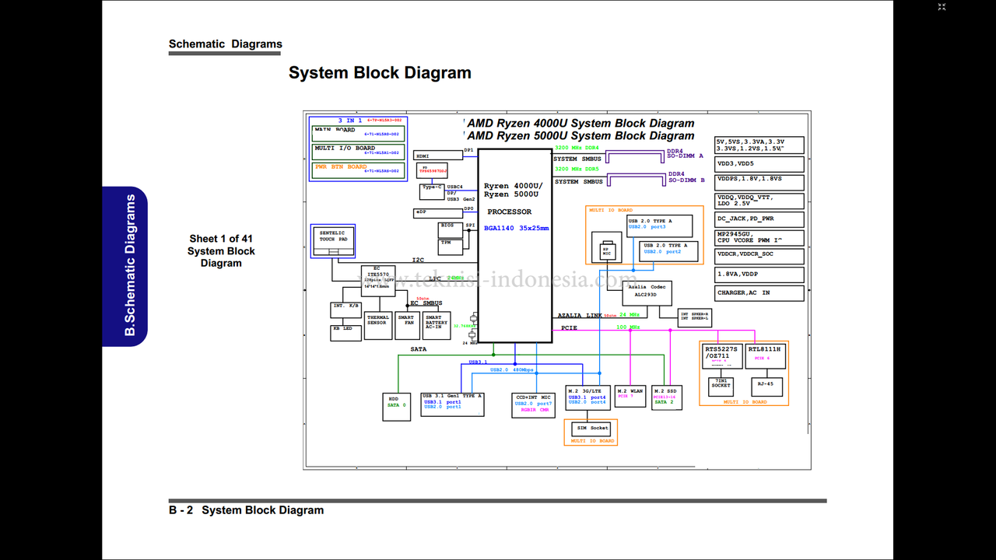
Task: Click the 'BGA1140 35x25mm' text
Action: coord(516,228)
